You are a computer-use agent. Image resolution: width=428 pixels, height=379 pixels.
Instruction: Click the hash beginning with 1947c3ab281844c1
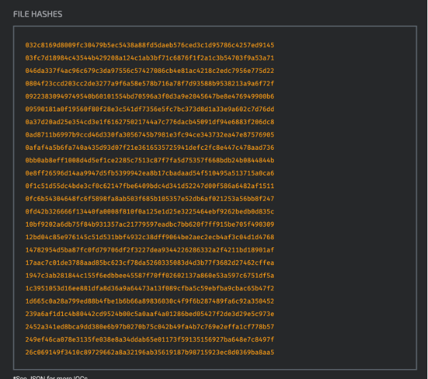pos(150,275)
